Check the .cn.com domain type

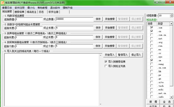pos(152,68)
